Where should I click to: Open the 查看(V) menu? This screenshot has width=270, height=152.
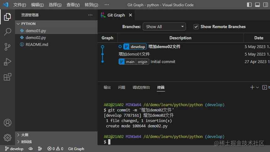pyautogui.click(x=73, y=5)
